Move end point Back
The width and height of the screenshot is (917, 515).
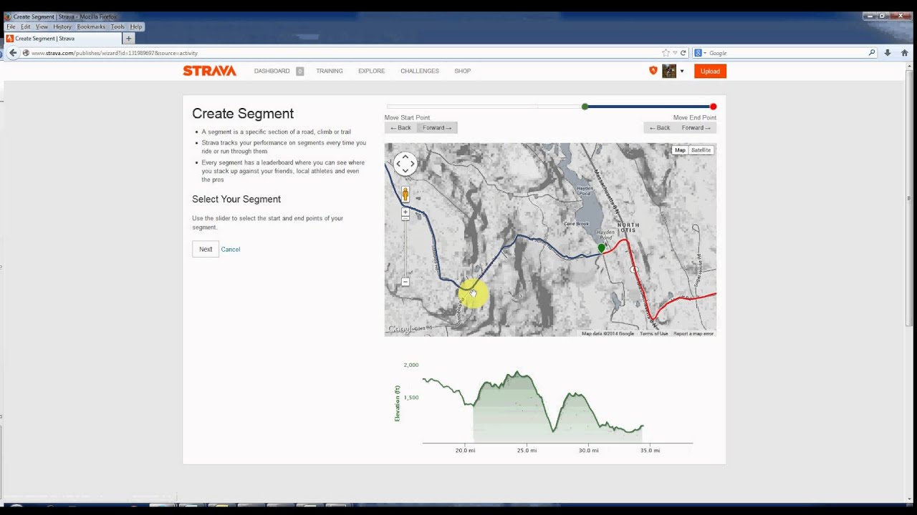(x=660, y=127)
